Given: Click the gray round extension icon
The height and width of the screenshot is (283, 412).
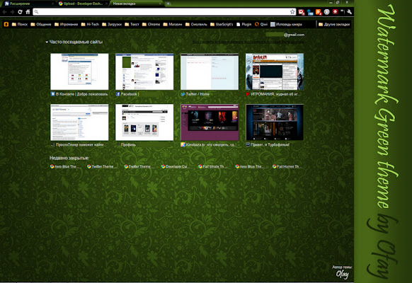Looking at the screenshot, I should [326, 12].
